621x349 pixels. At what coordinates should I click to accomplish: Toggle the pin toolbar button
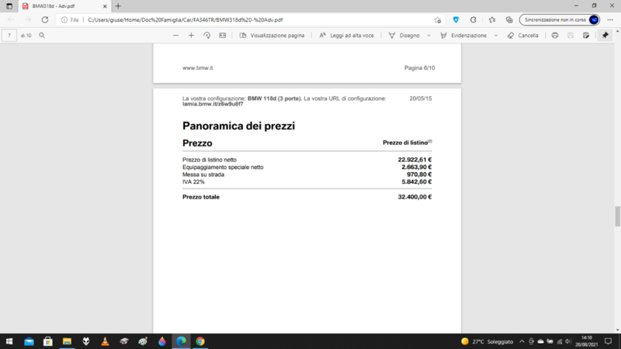pos(605,36)
